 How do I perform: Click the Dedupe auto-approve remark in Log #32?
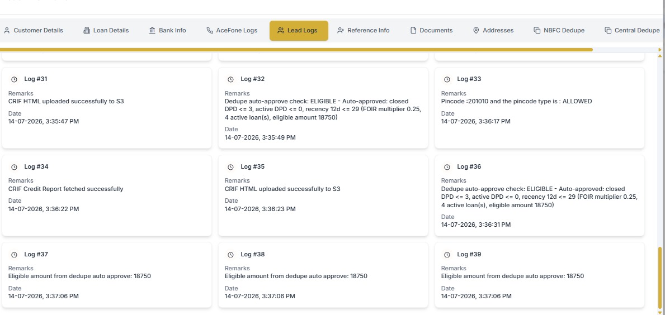(x=323, y=109)
